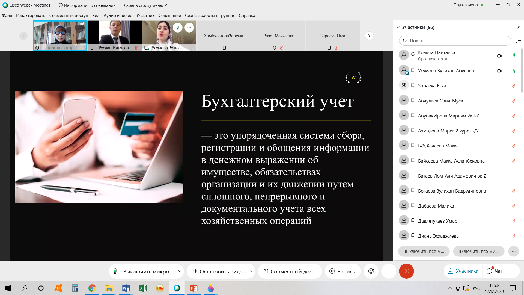Viewport: 524px width, 295px height.
Task: Open reactions emoji button
Action: click(371, 271)
